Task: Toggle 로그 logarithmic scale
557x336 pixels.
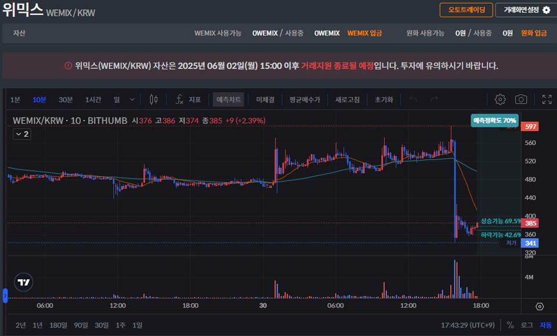Action: [x=527, y=325]
